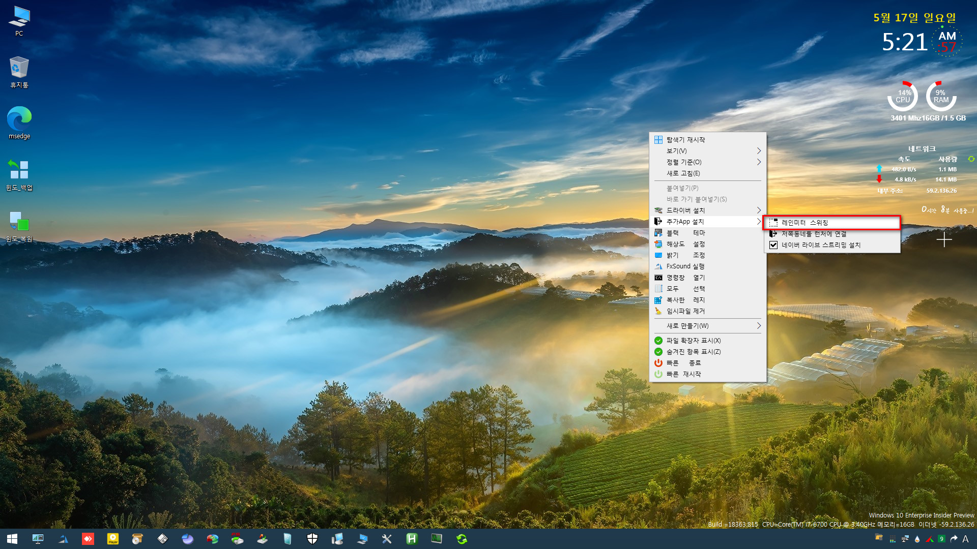
Task: Click the green refresh icon beside 사용량
Action: coord(971,159)
